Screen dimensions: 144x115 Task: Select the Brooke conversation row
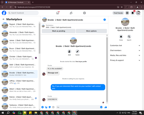19,74
